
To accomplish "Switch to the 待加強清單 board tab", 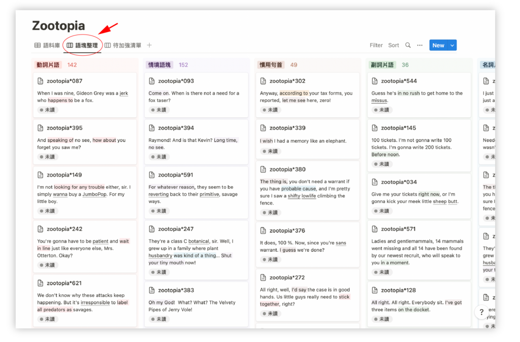I will pos(123,45).
